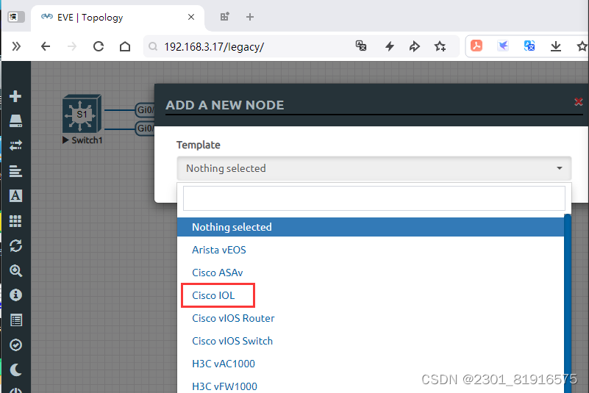The image size is (589, 393).
Task: Click the template search input field
Action: click(x=374, y=198)
